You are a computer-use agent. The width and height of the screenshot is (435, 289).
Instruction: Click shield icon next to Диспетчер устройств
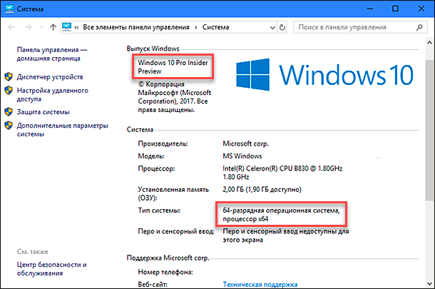(9, 77)
